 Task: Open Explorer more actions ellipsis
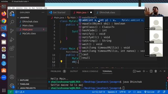coord(43,12)
